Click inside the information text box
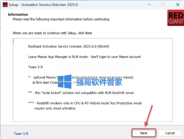 [x=93, y=80]
